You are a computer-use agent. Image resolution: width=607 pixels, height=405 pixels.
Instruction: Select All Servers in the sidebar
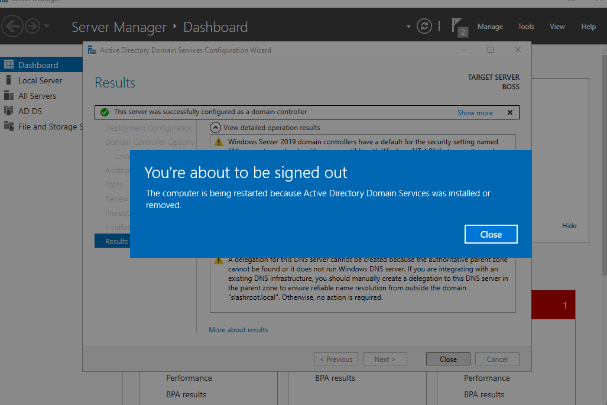[37, 96]
